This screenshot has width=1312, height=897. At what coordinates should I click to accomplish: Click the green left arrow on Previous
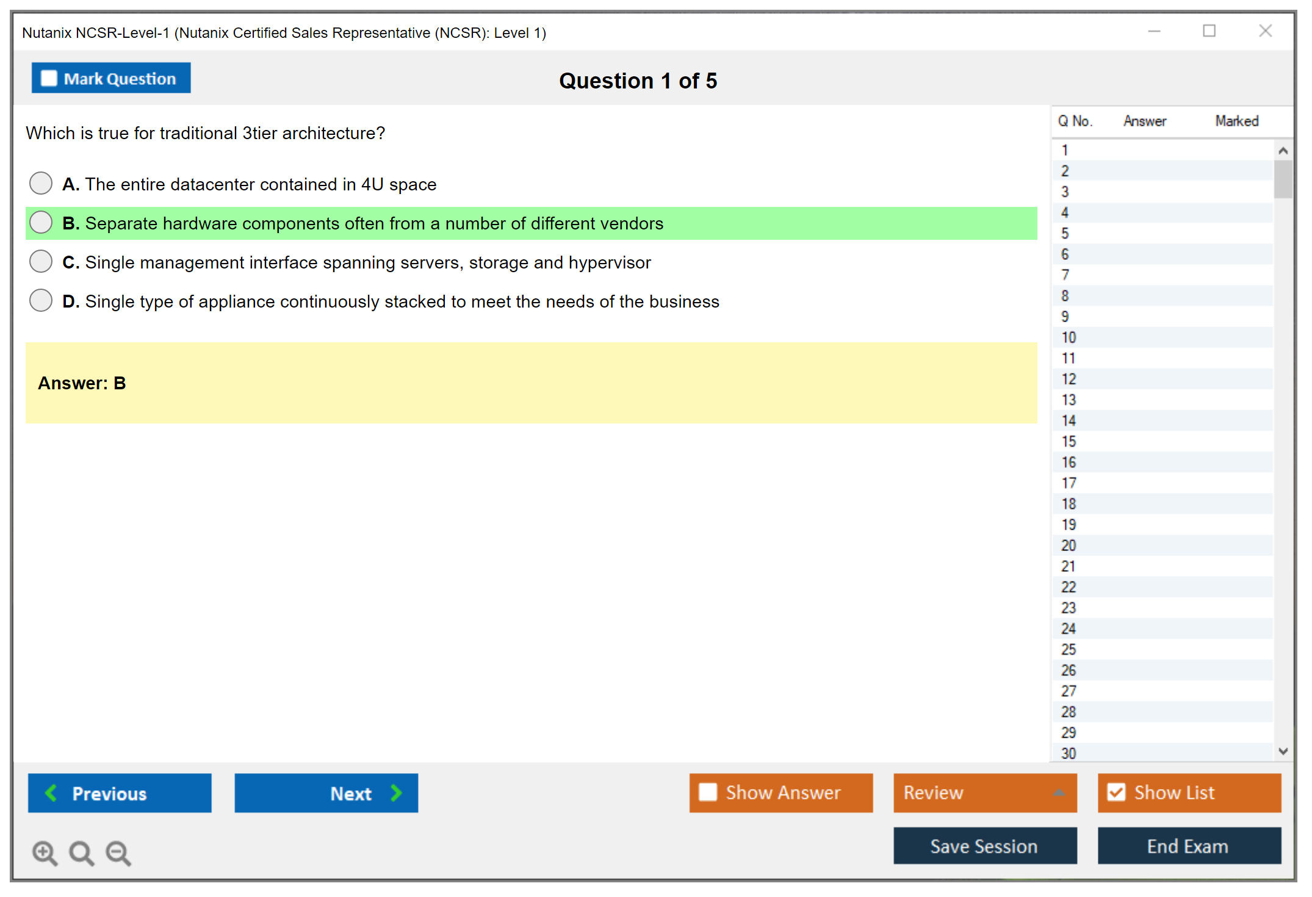pyautogui.click(x=51, y=793)
